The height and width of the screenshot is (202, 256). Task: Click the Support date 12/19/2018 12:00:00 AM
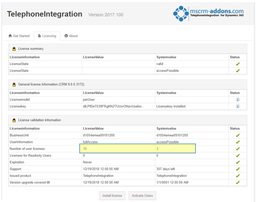coord(101,169)
